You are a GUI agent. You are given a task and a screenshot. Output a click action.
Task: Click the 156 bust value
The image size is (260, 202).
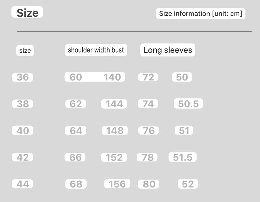click(x=117, y=184)
